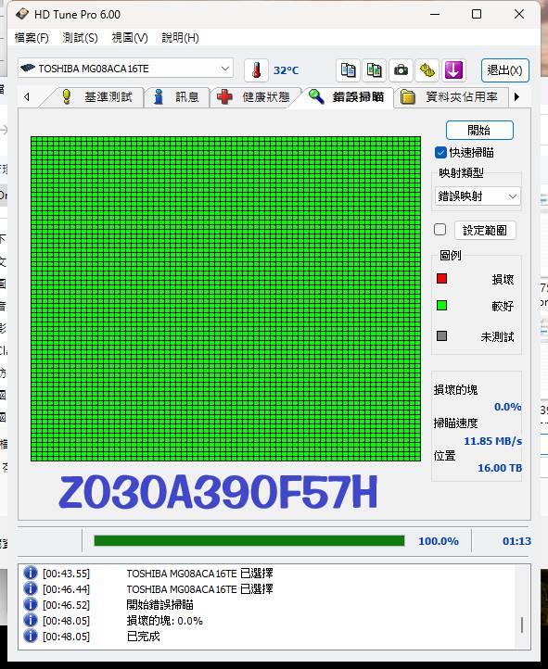Viewport: 548px width, 669px height.
Task: Switch to the 健康狀態 tab
Action: [x=253, y=97]
